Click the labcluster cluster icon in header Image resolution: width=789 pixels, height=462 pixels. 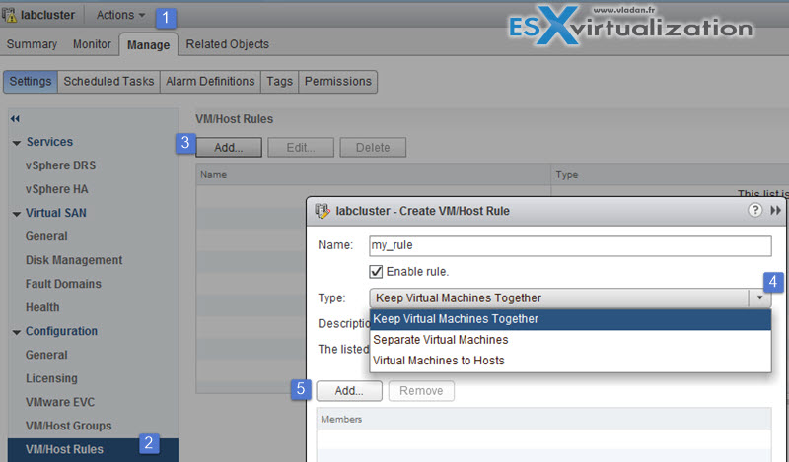coord(9,15)
